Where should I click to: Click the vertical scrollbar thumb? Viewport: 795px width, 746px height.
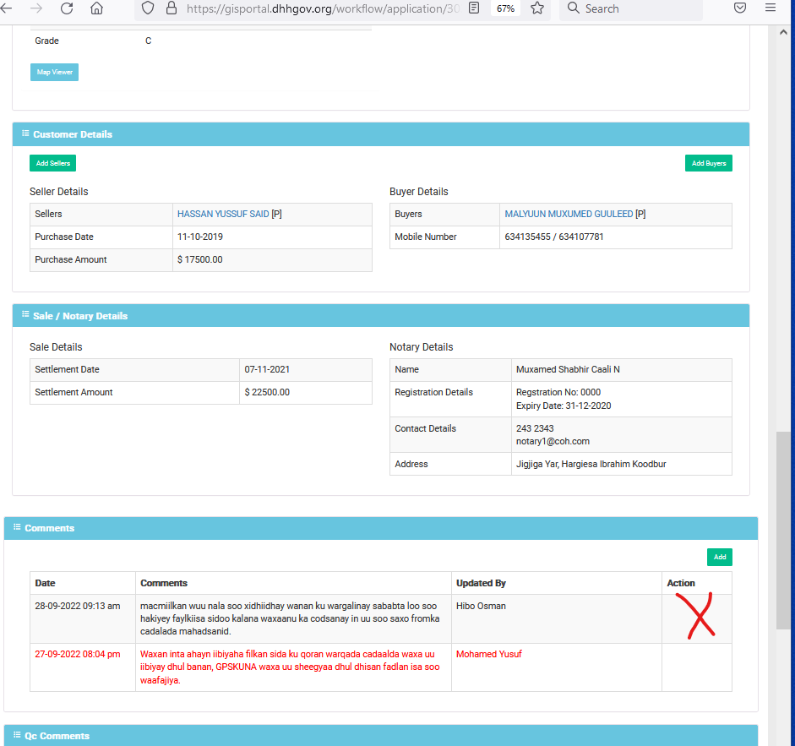pos(783,530)
